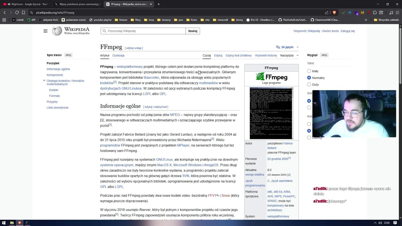The image size is (402, 226).
Task: Jump to Komponenty in contents
Action: tap(55, 75)
